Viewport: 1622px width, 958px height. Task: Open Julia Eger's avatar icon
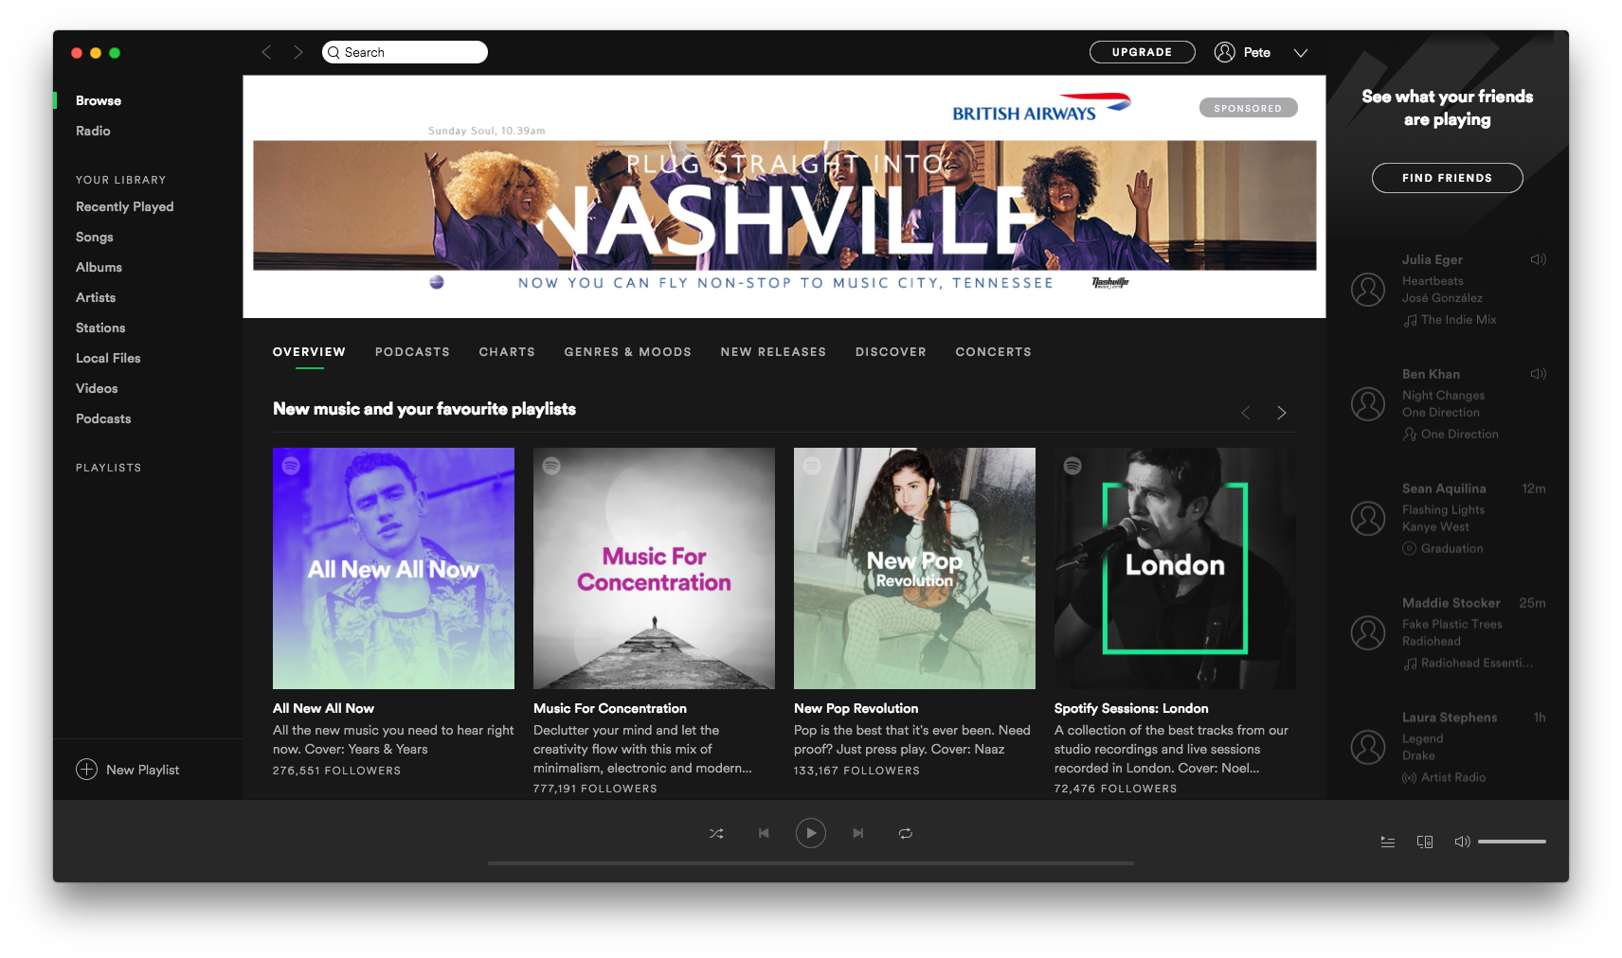(x=1368, y=290)
